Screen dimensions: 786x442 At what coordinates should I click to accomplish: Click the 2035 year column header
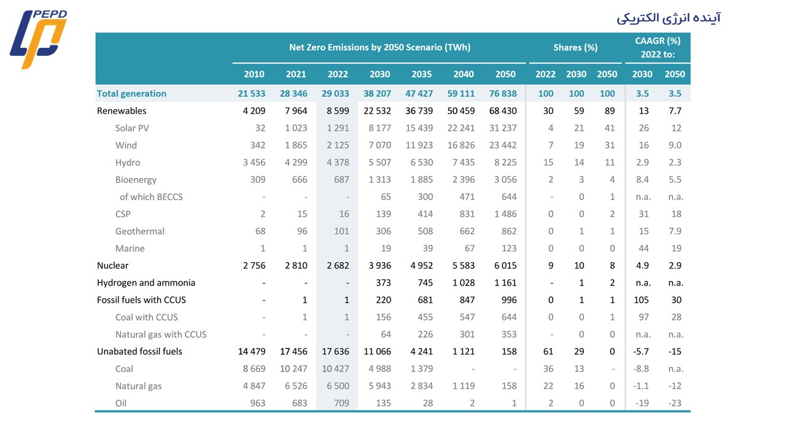pyautogui.click(x=421, y=74)
